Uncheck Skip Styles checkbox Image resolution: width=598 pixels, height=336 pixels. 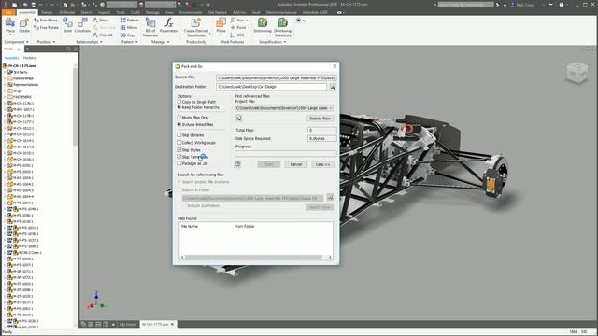pos(179,150)
